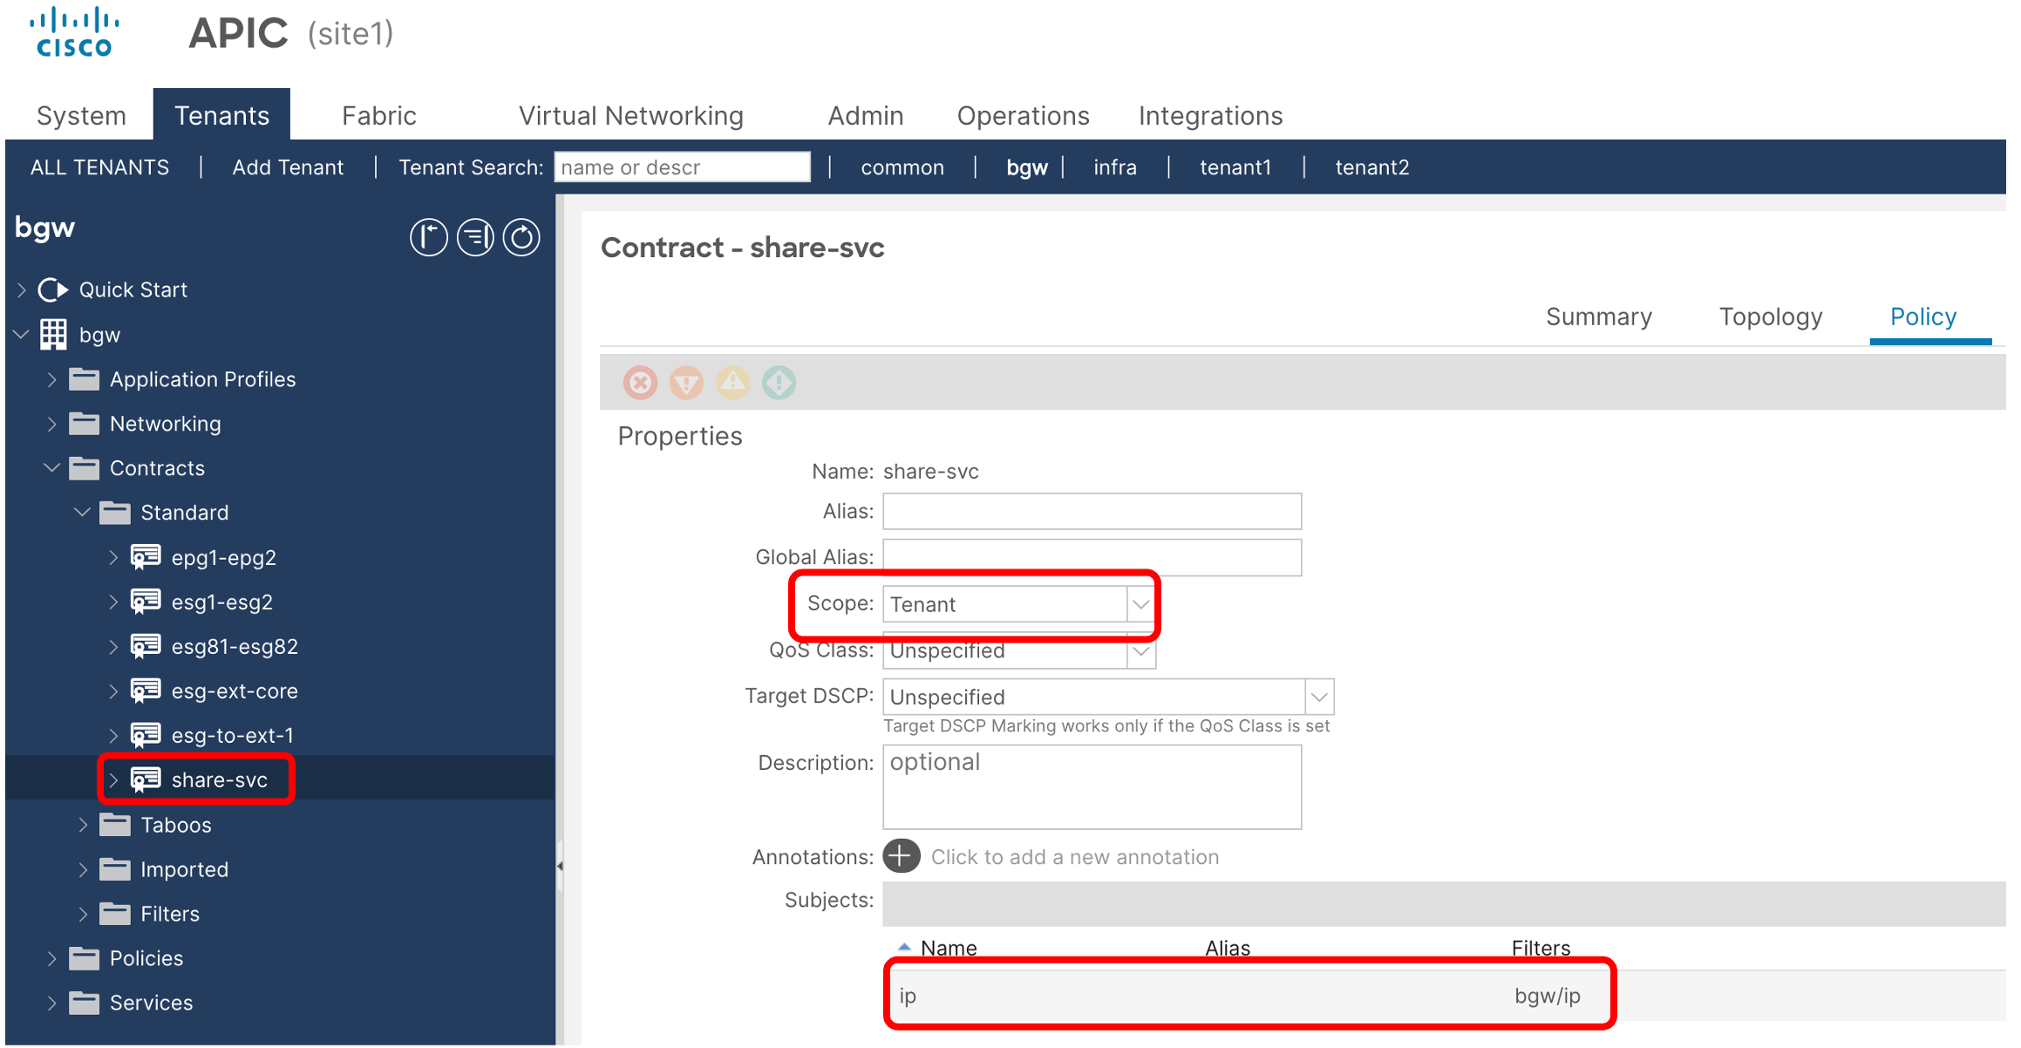Click the esg1-esg2 contract icon
The height and width of the screenshot is (1048, 2021).
[146, 602]
